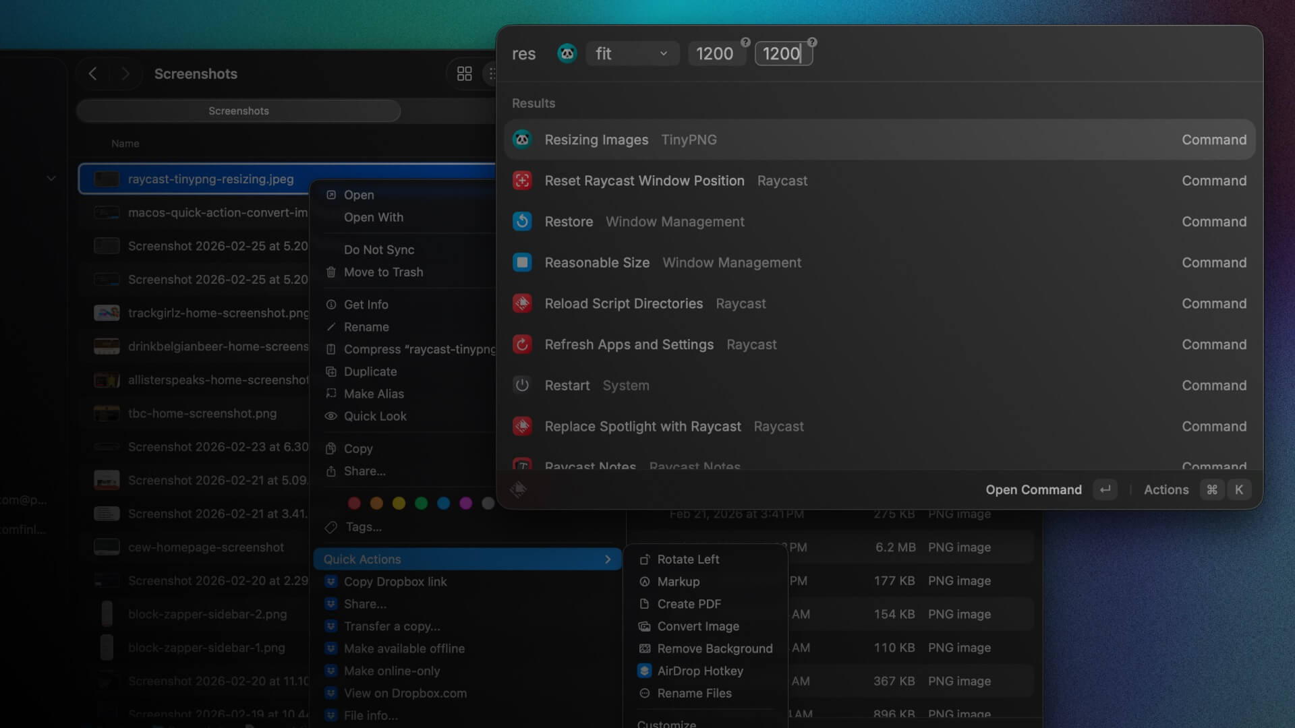Click the Refresh Apps and Settings icon
Image resolution: width=1295 pixels, height=728 pixels.
click(522, 344)
